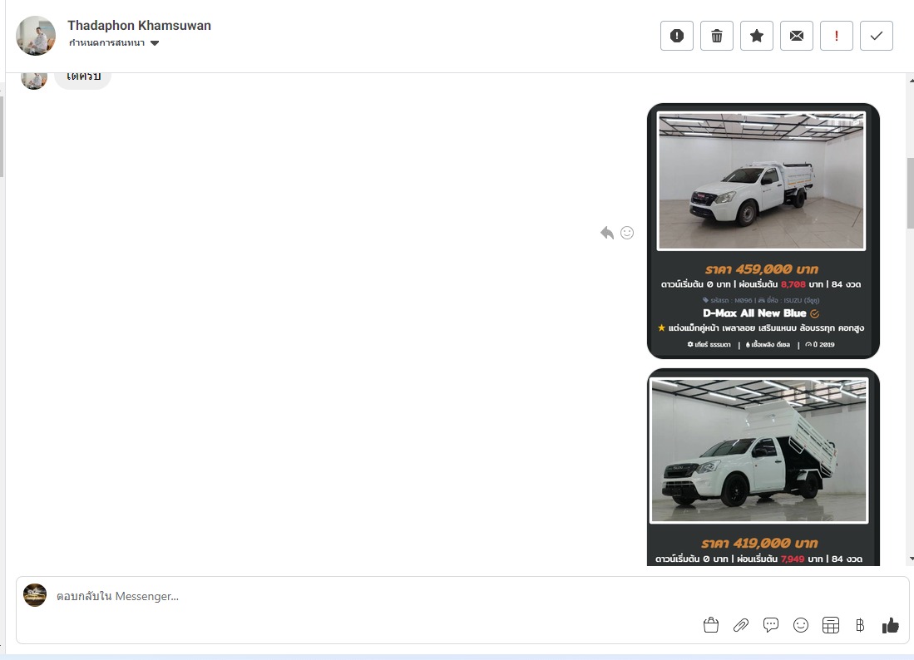This screenshot has height=660, width=914.
Task: React with emoji to the car message
Action: 627,233
